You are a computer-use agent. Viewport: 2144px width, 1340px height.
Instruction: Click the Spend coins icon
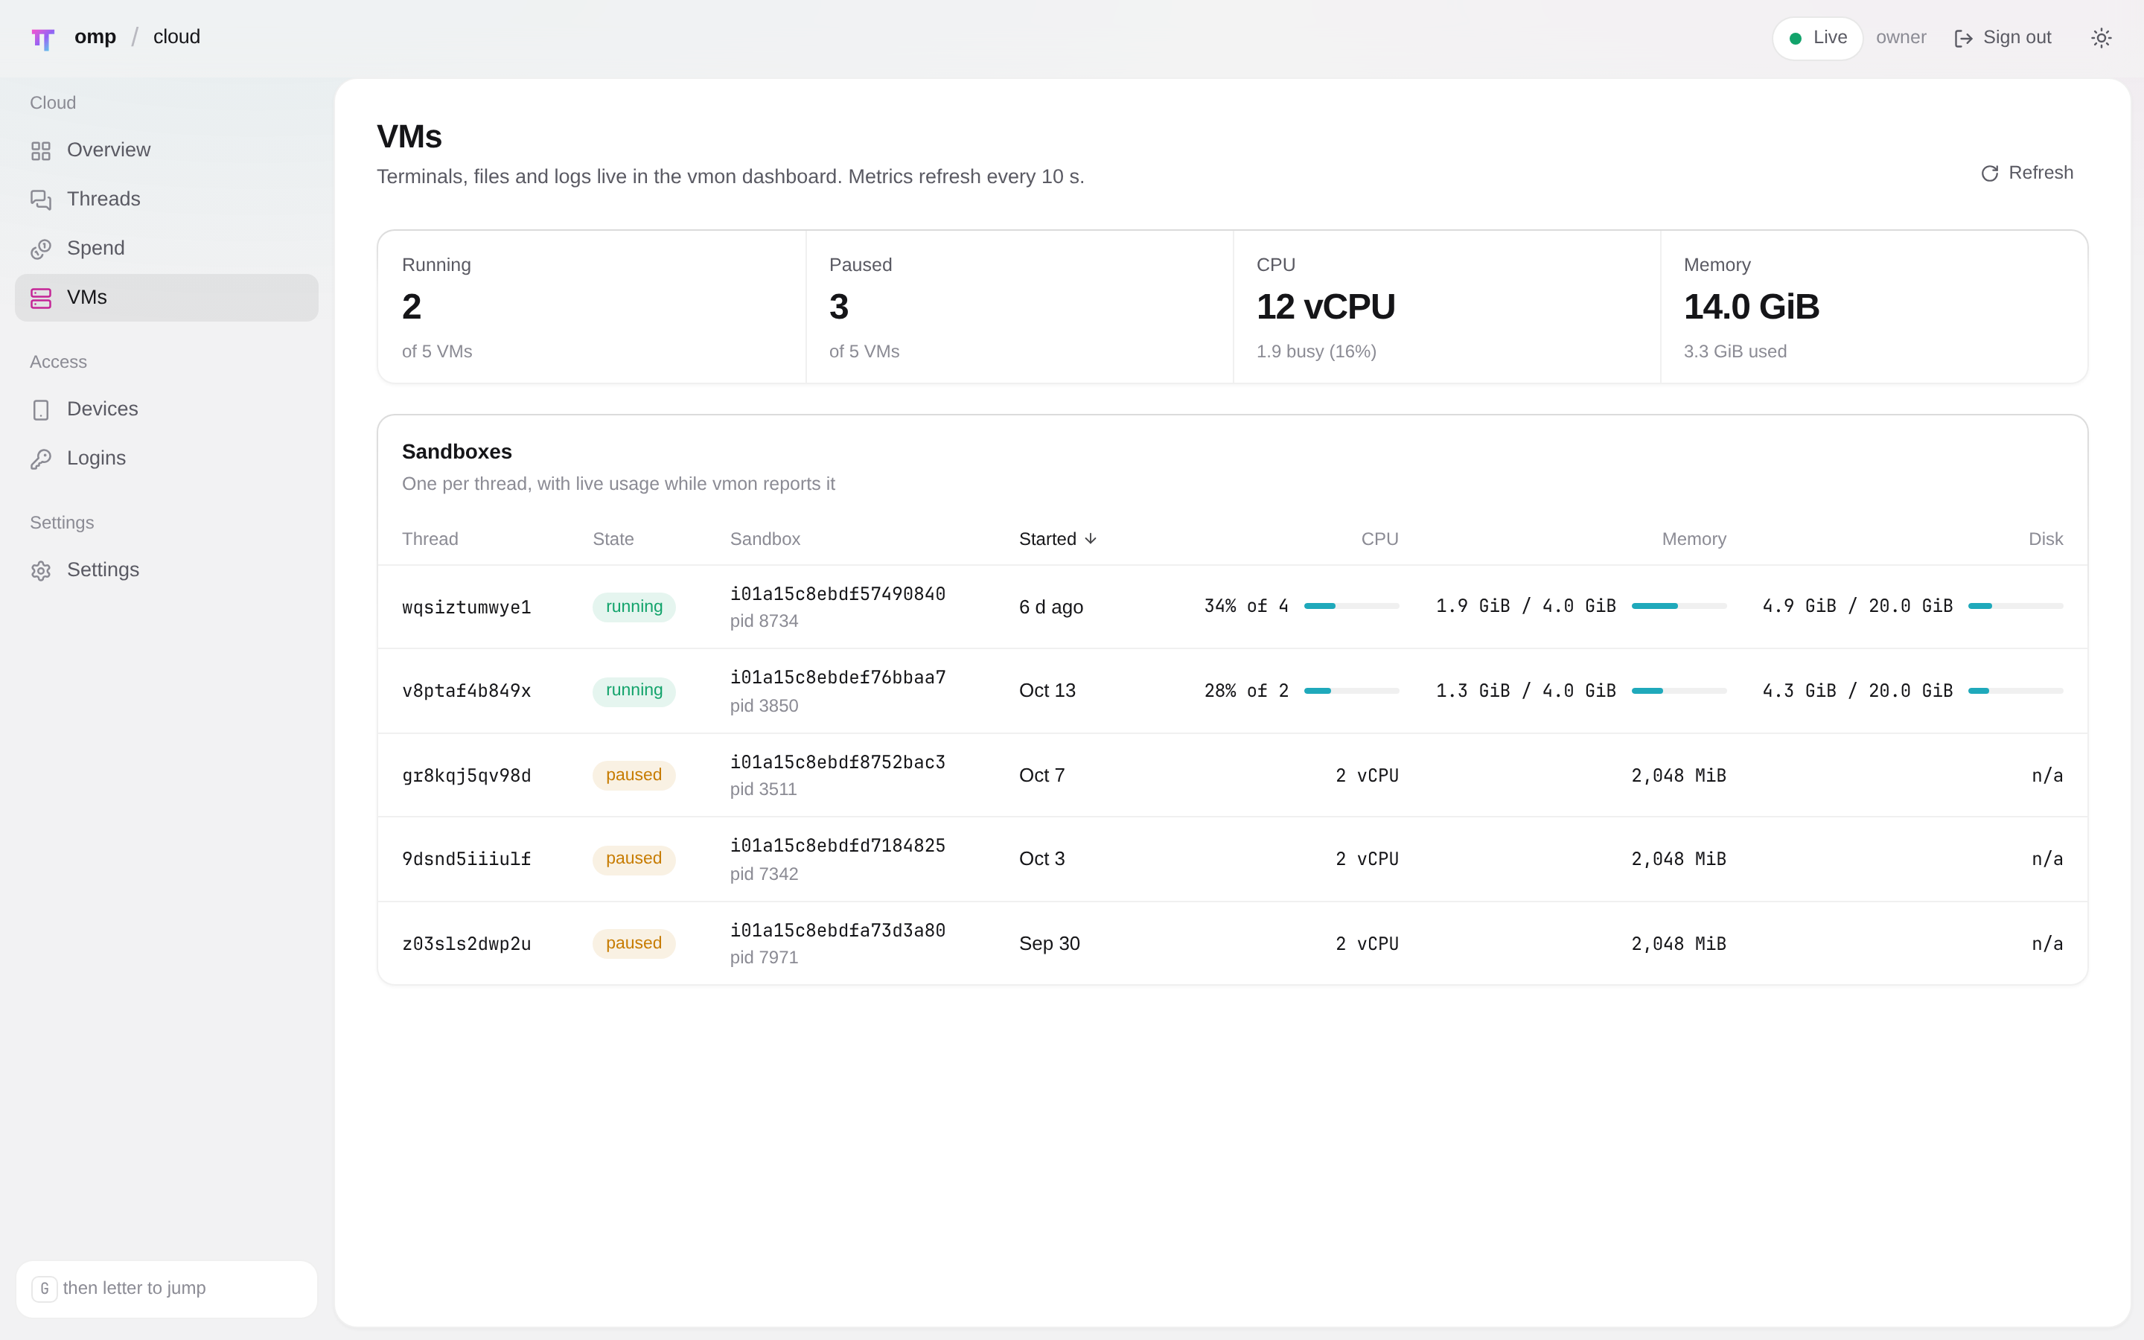tap(41, 249)
